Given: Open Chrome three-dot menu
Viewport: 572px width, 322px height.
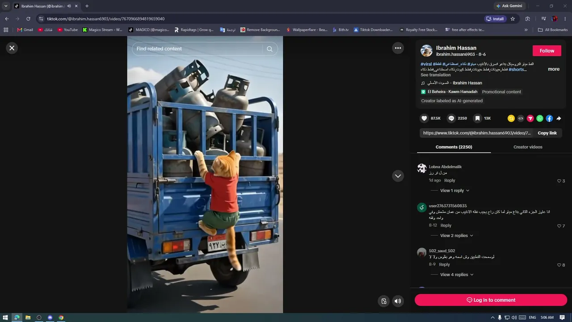Looking at the screenshot, I should pos(565,19).
